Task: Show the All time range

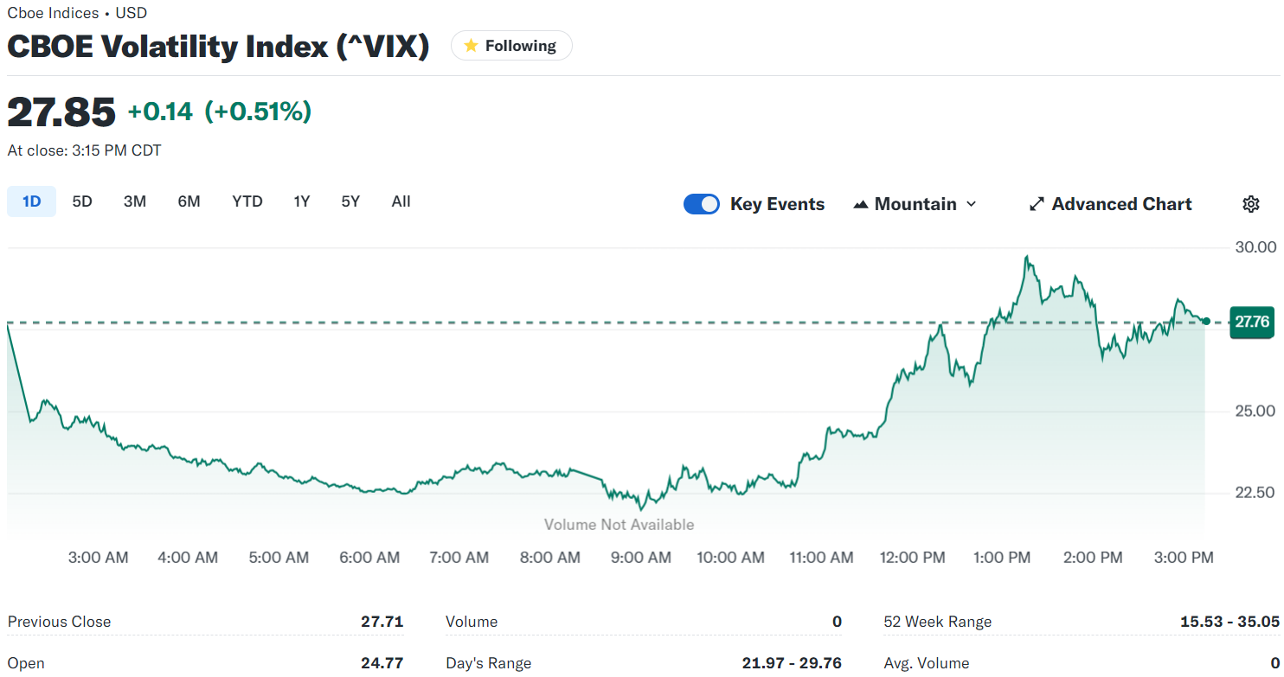Action: coord(401,201)
